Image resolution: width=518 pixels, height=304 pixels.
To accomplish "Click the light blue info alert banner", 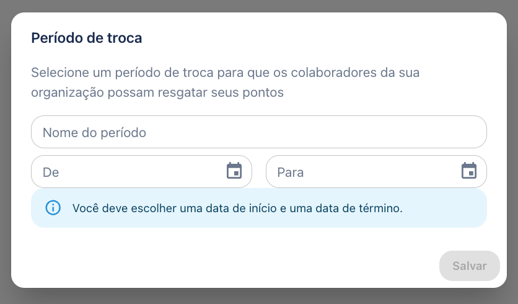I will coord(258,208).
